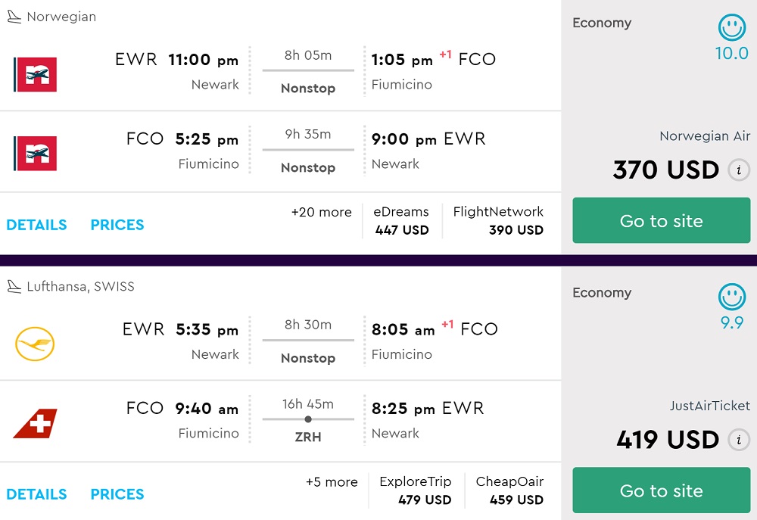Show DETAILS for Lufthansa, SWISS itinerary
757x520 pixels.
pyautogui.click(x=36, y=494)
